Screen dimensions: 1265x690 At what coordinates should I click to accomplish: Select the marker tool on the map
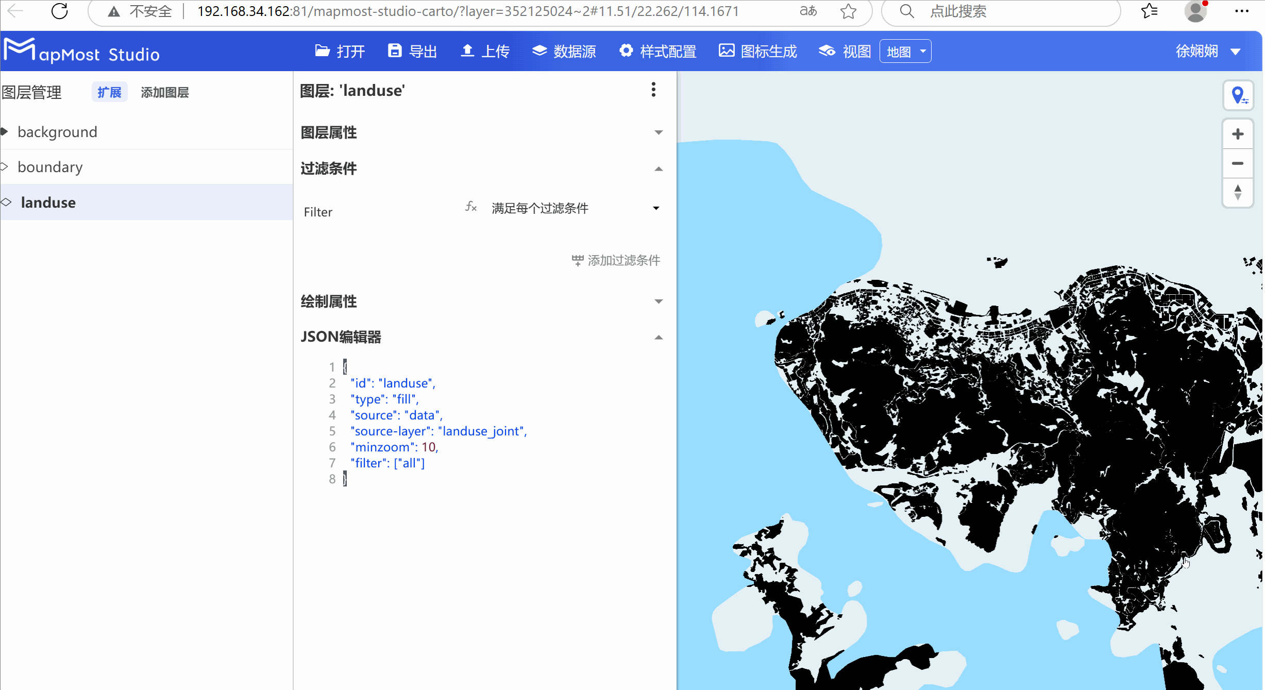tap(1239, 95)
